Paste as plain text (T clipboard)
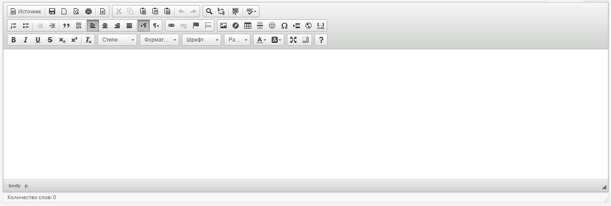Viewport: 611px width, 206px height. click(x=155, y=12)
